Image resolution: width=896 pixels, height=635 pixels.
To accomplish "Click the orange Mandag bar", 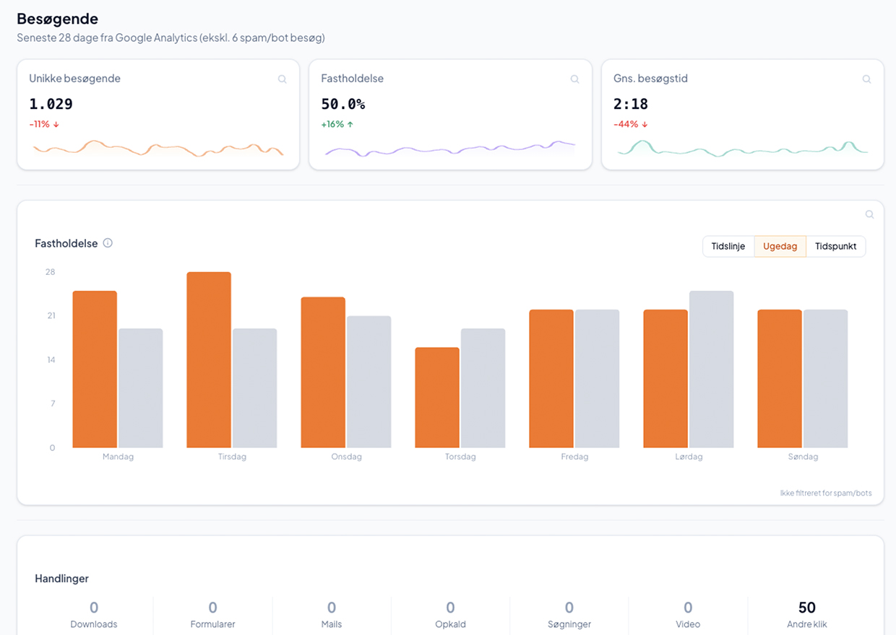I will coord(95,369).
